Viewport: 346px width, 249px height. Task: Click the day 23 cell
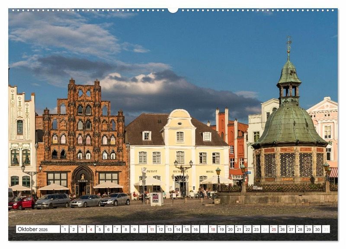(x=256, y=229)
